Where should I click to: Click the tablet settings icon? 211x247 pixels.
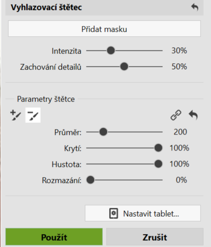[113, 213]
